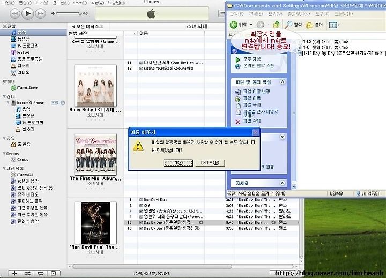Open Genius item with atom icon
Image resolution: width=386 pixels, height=278 pixels.
(x=23, y=160)
